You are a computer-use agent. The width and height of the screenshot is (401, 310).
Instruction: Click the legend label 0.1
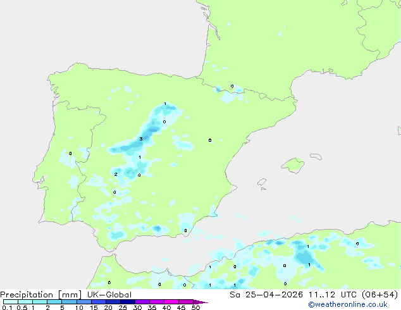click(7, 307)
